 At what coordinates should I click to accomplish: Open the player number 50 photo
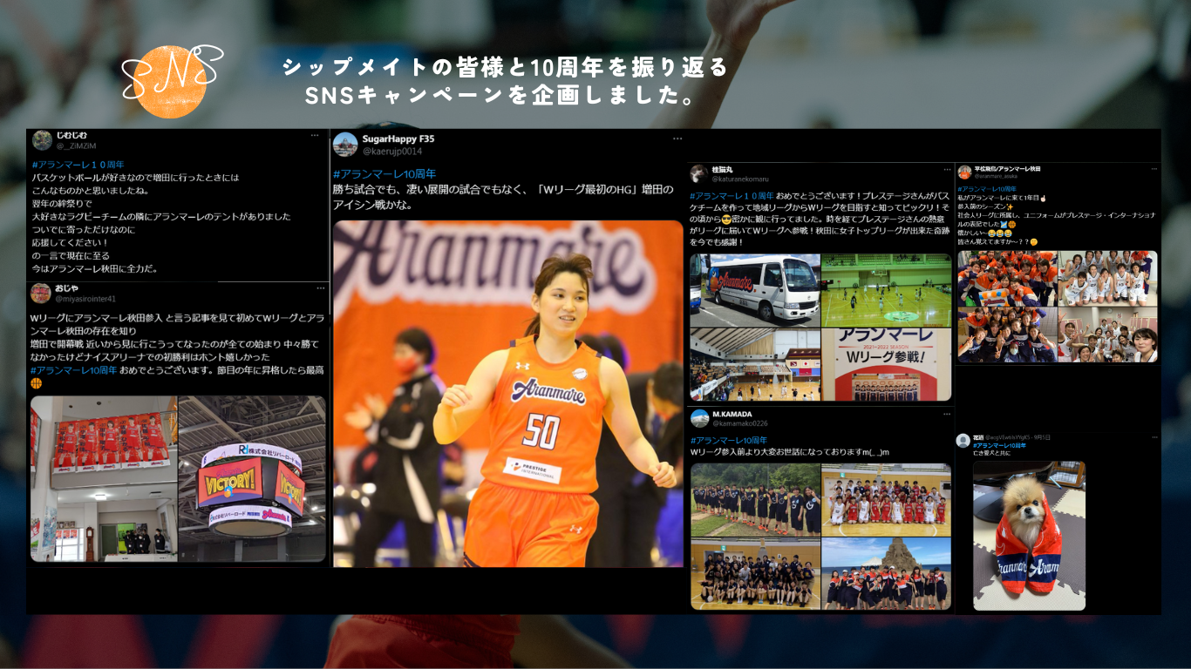pos(507,393)
